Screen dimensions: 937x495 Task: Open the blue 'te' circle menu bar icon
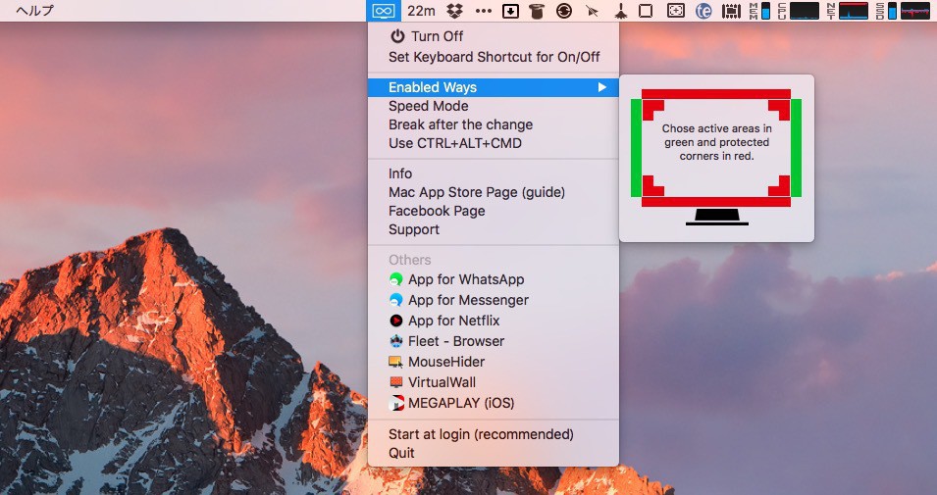pos(703,11)
